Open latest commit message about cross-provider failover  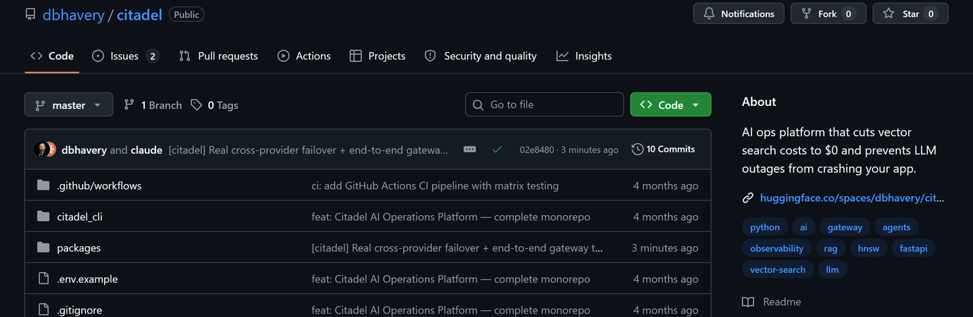308,150
